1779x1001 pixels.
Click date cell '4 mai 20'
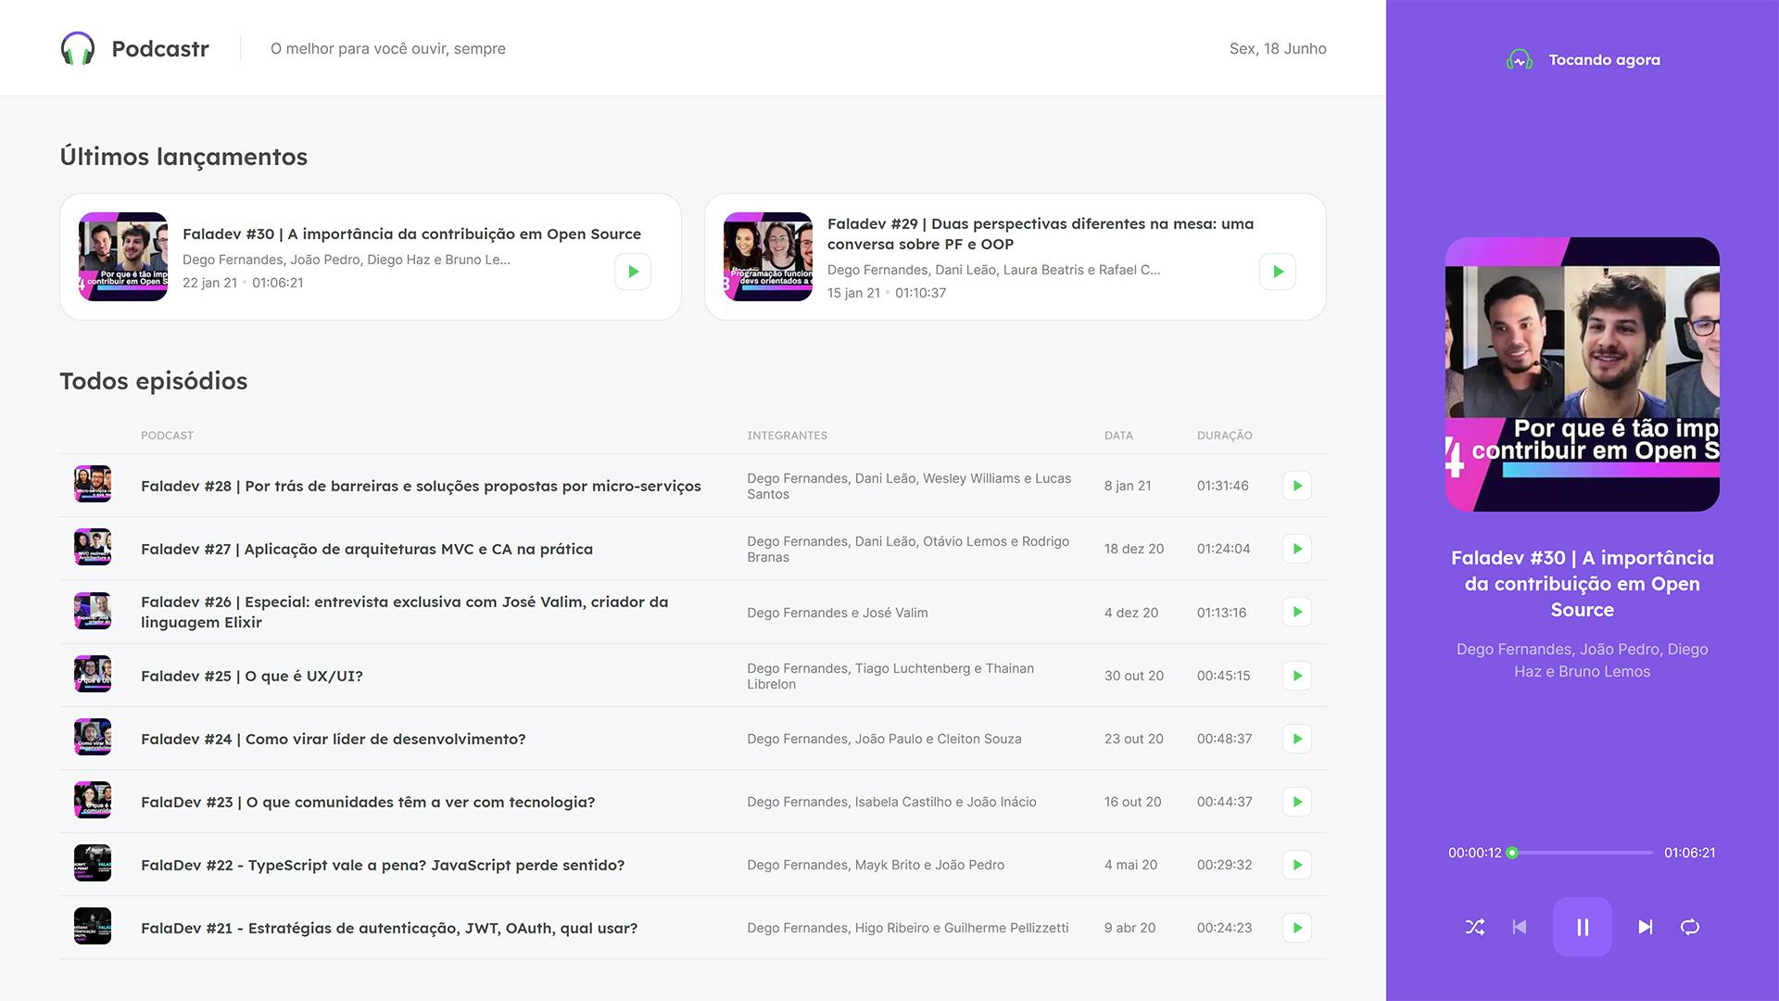(x=1131, y=865)
